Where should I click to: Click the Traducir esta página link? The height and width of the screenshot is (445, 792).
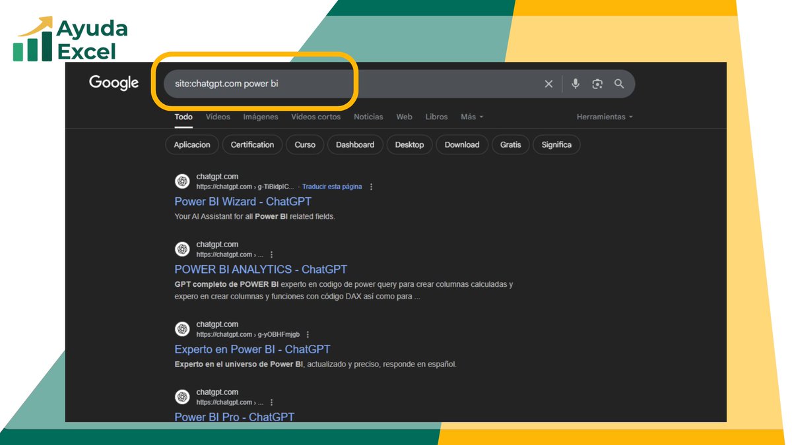click(332, 186)
